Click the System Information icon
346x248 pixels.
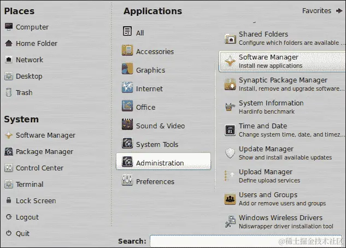[230, 107]
